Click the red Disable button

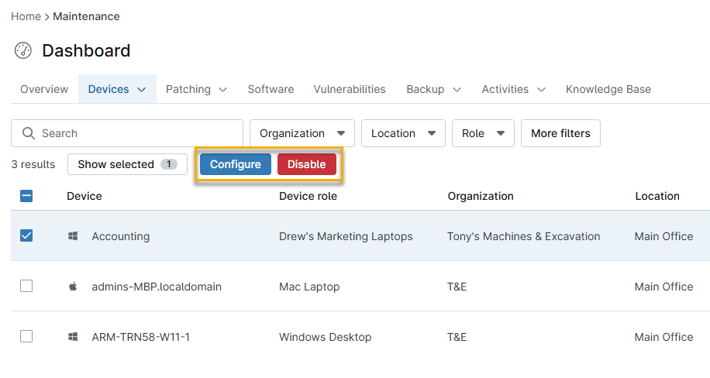click(307, 164)
